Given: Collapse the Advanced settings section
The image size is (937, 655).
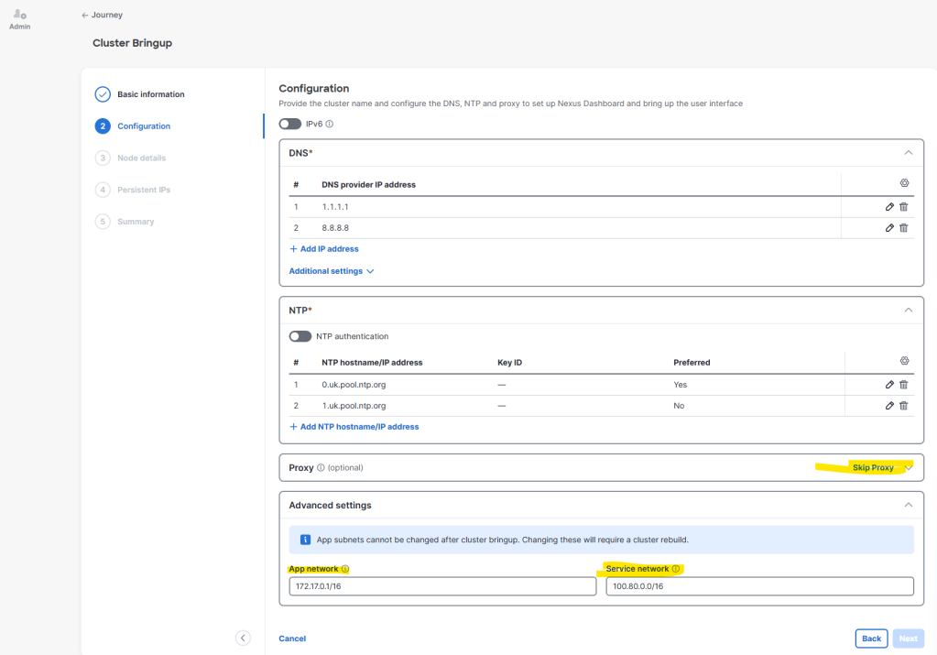Looking at the screenshot, I should click(909, 505).
